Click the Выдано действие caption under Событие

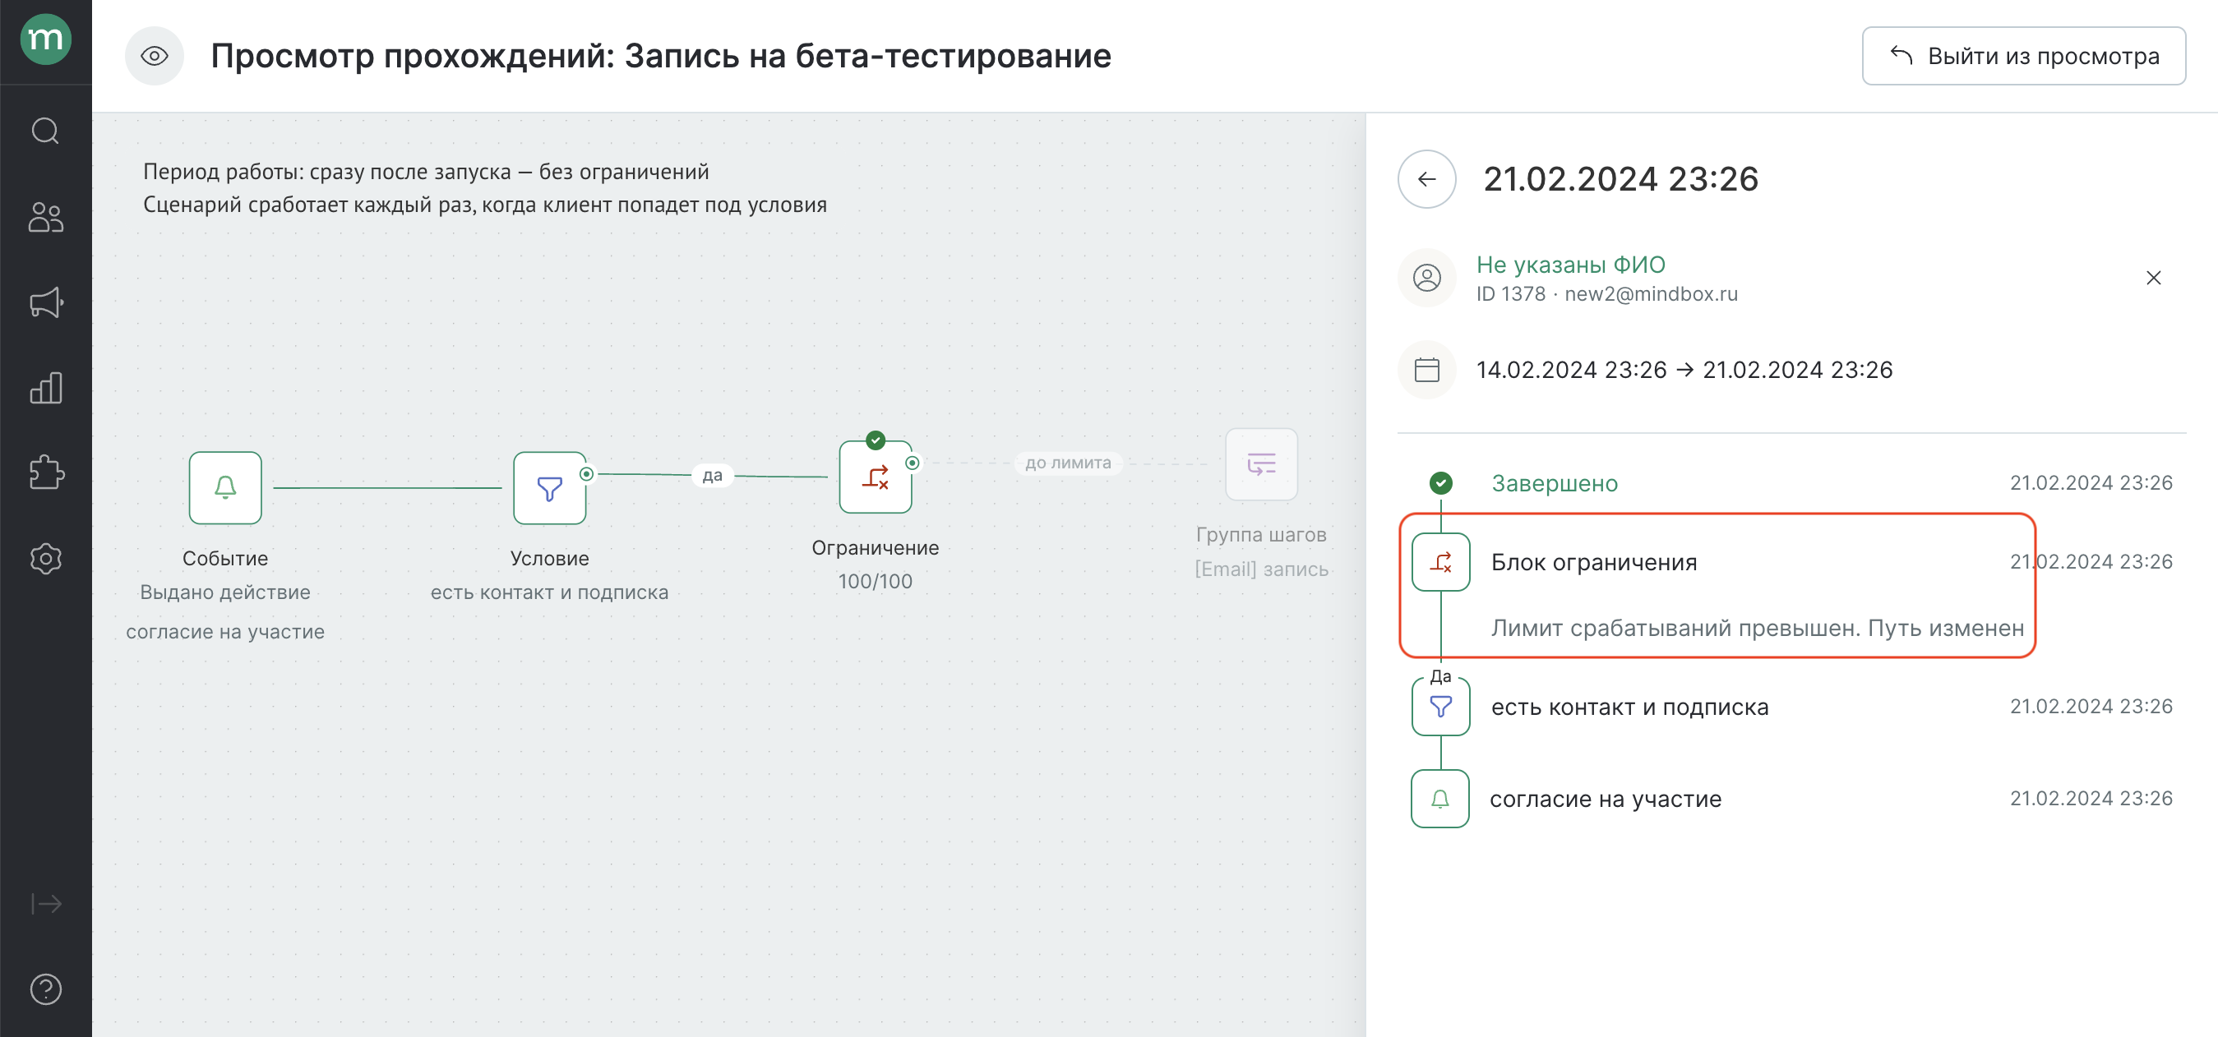click(x=224, y=593)
